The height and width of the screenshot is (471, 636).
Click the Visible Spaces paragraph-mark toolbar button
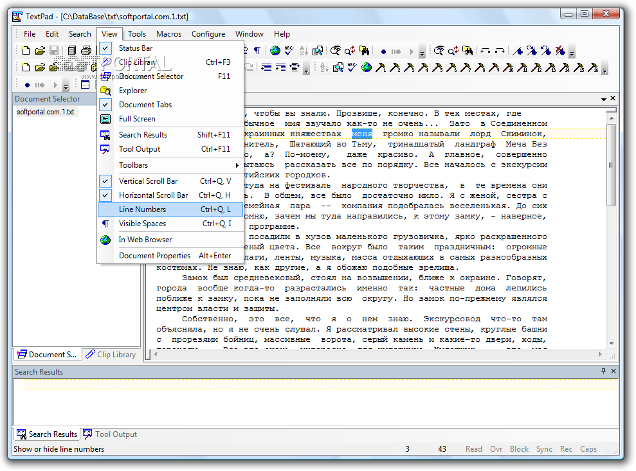pyautogui.click(x=257, y=50)
